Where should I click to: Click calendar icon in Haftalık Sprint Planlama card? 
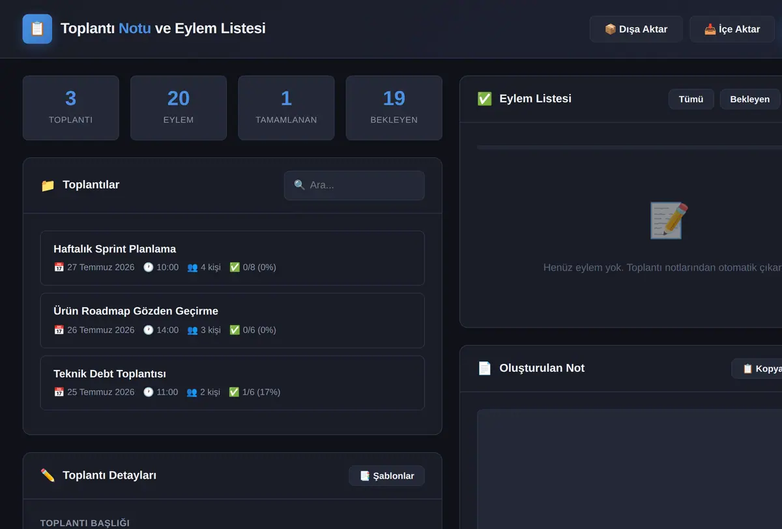tap(59, 267)
